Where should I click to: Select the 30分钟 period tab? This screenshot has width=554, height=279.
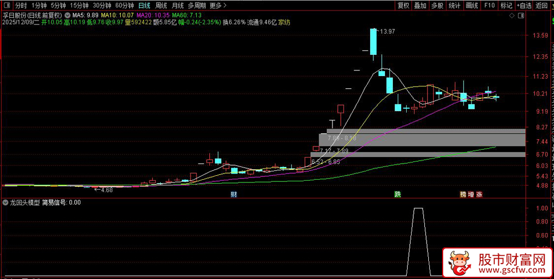tap(102, 6)
